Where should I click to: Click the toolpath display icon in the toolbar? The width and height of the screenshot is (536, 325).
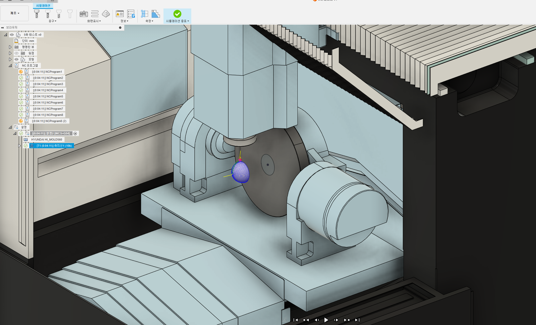pos(95,14)
